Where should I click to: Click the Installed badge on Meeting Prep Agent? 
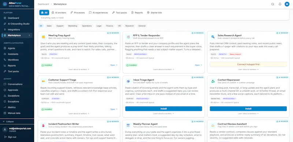coord(47,65)
